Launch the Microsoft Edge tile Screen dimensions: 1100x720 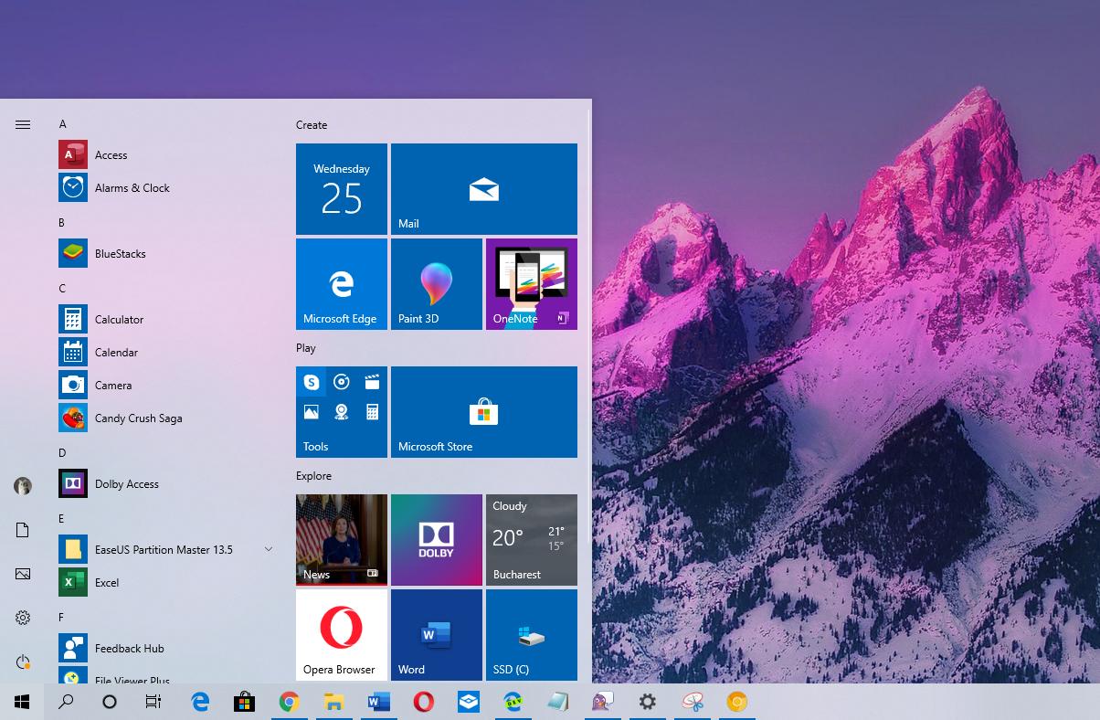click(x=342, y=284)
